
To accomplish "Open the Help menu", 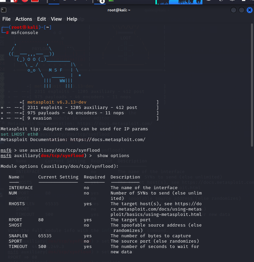I will coord(72,19).
